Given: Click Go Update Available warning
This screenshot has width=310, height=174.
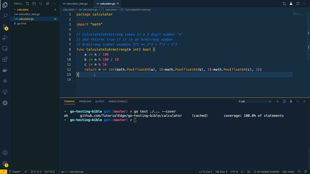Looking at the screenshot, I should tap(266, 172).
